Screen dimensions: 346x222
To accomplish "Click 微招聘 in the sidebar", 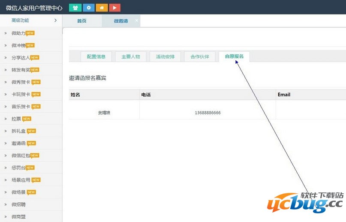I will (18, 204).
